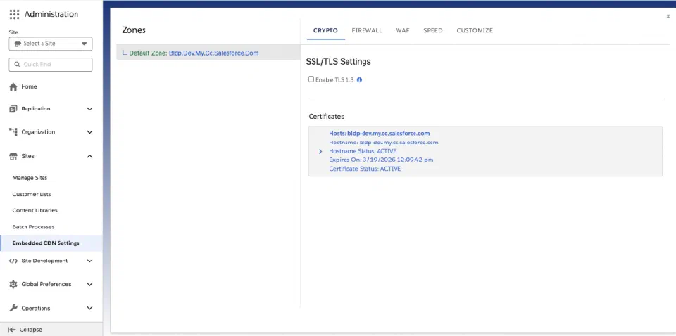Expand the Site Development chevron
This screenshot has width=676, height=336.
[x=89, y=261]
